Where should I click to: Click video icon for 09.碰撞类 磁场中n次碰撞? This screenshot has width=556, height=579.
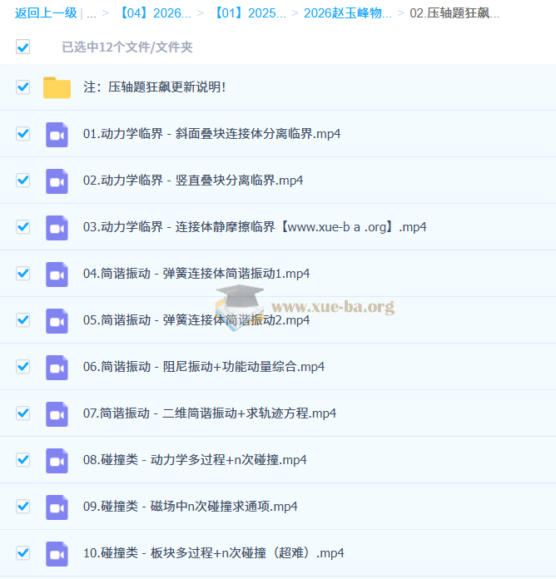[57, 507]
